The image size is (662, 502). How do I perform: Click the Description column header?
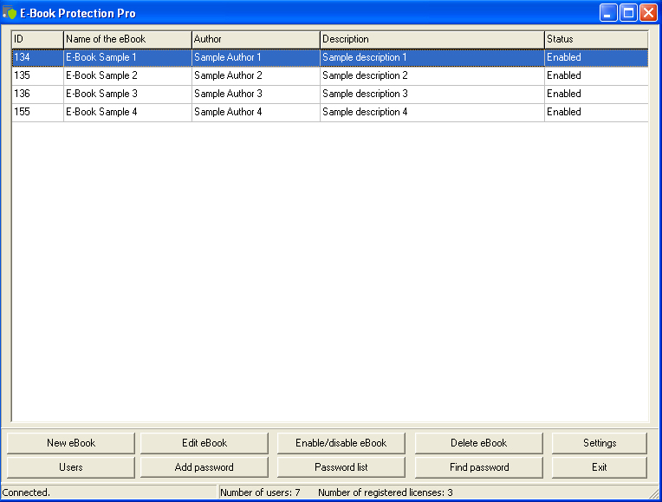click(x=432, y=39)
